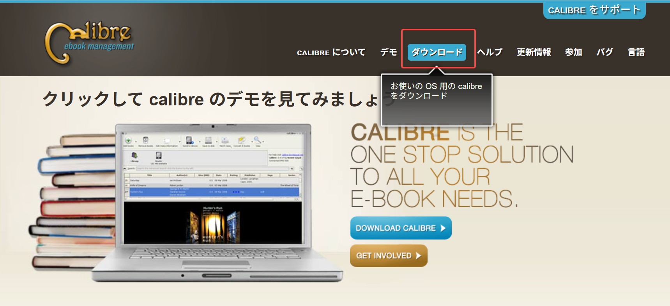This screenshot has width=670, height=306.
Task: Open the バグ navigation link
Action: pyautogui.click(x=605, y=52)
